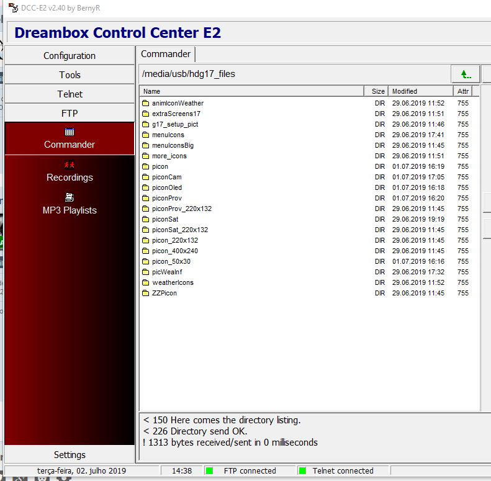The image size is (491, 481).
Task: Sort by the Modified column header
Action: 420,91
